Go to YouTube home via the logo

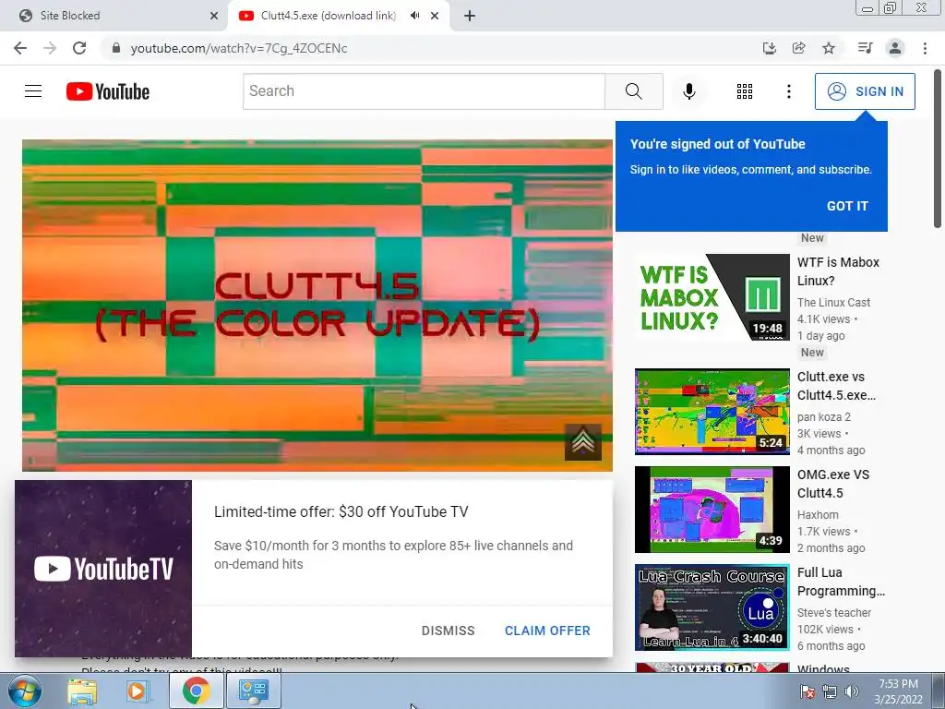point(108,91)
